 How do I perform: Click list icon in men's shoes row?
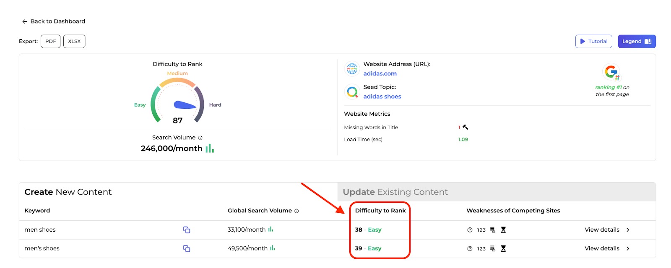[x=493, y=249]
